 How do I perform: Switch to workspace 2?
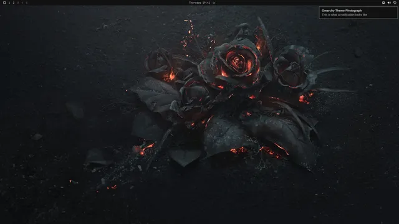pos(14,2)
